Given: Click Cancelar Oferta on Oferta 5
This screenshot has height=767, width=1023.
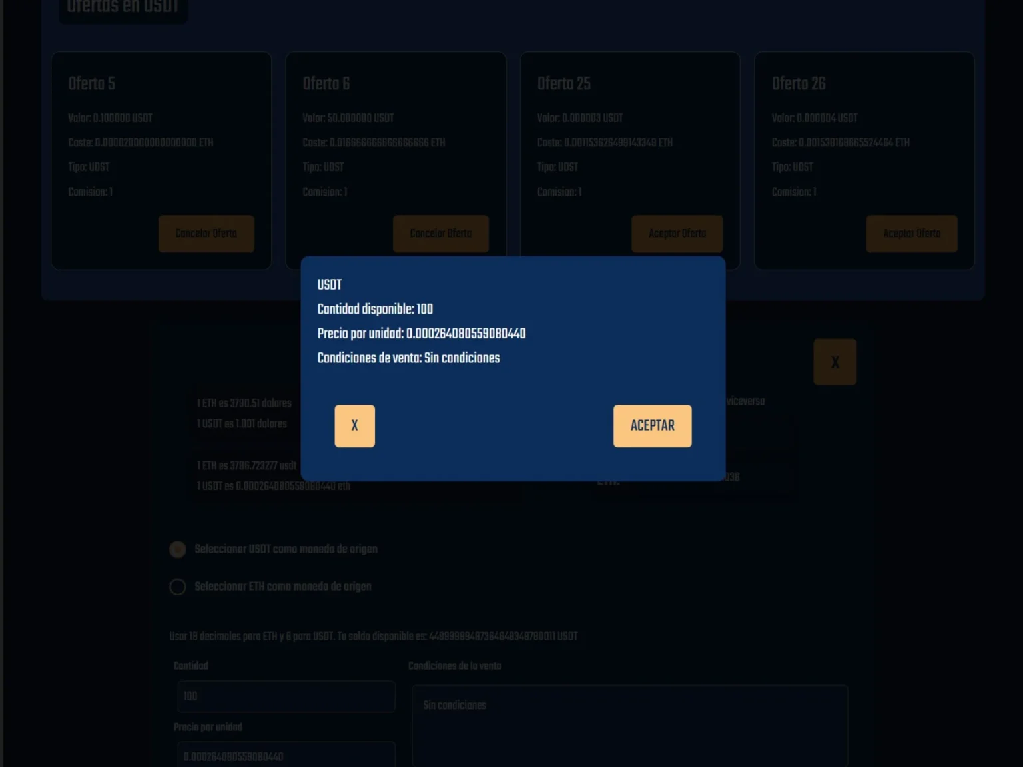Looking at the screenshot, I should 206,234.
